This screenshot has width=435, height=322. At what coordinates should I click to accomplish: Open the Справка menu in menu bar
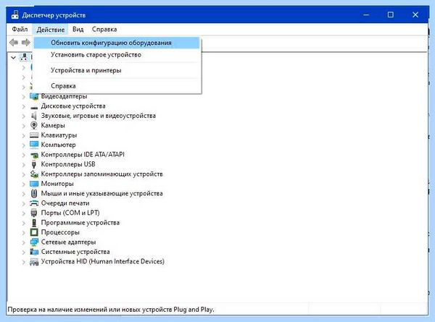[x=104, y=29]
